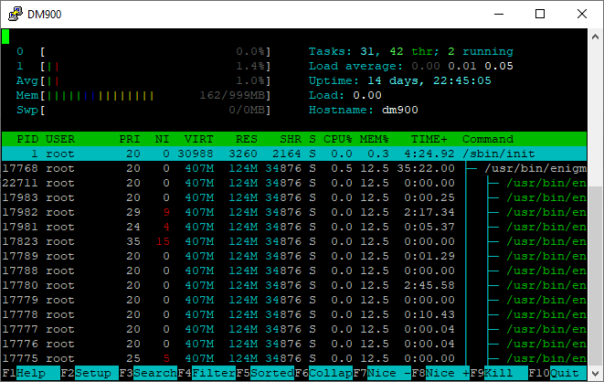
Task: Sort by the MEM% column header
Action: 375,138
